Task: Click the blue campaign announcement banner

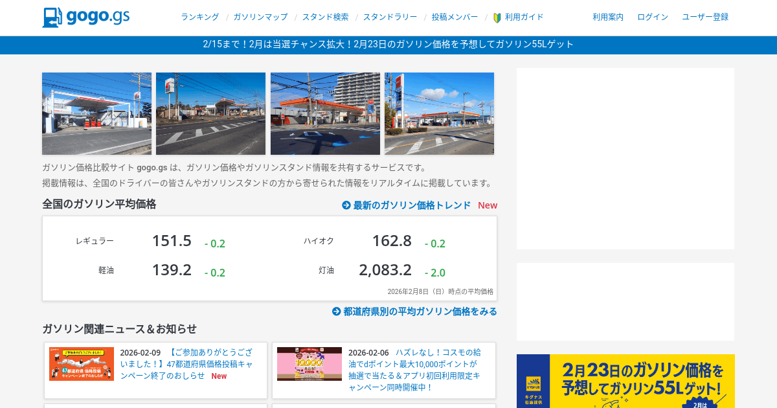Action: click(x=388, y=45)
